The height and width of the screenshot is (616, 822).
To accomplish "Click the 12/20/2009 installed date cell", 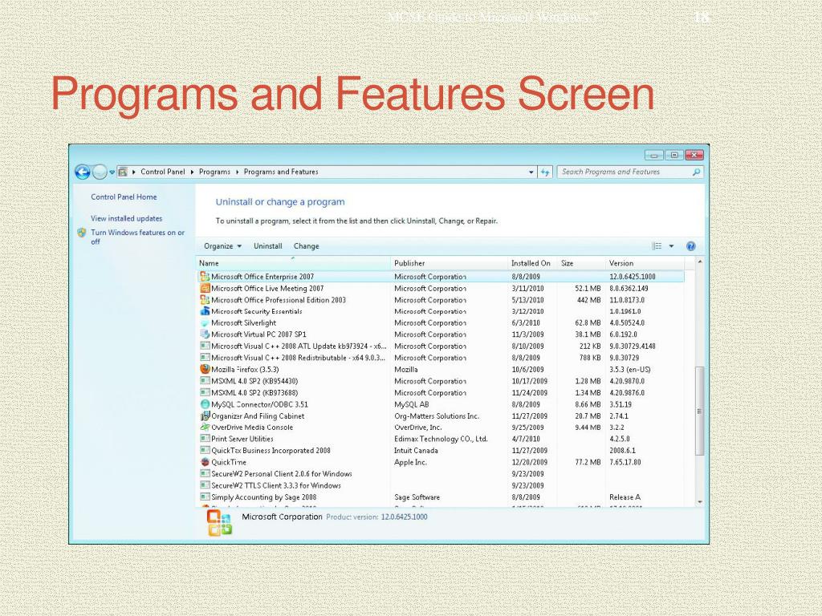I will pyautogui.click(x=530, y=462).
